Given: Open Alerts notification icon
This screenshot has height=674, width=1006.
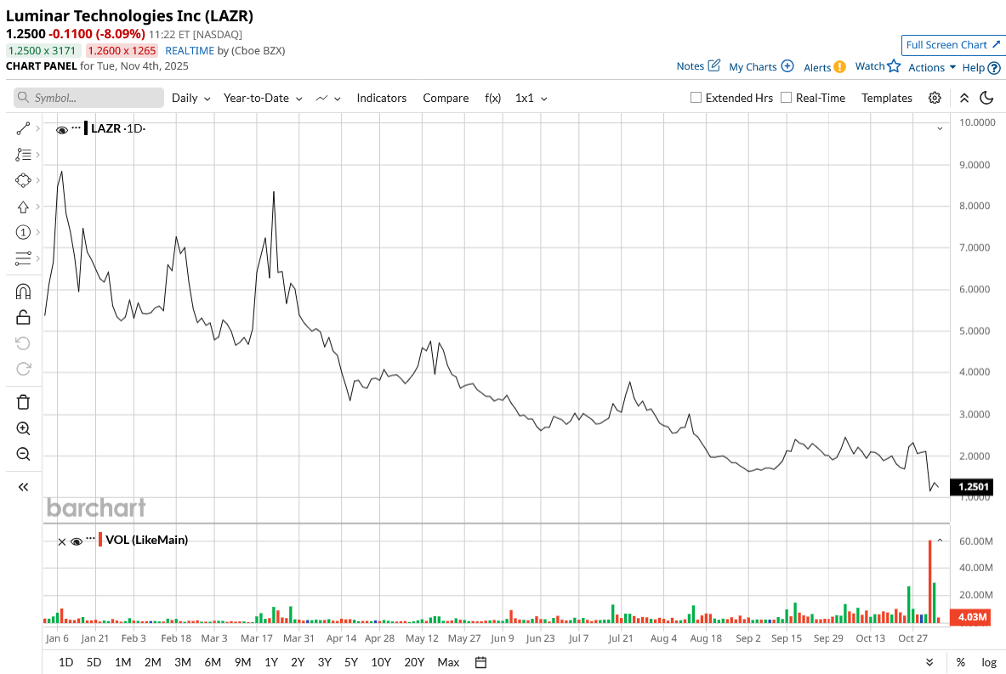Looking at the screenshot, I should click(840, 66).
